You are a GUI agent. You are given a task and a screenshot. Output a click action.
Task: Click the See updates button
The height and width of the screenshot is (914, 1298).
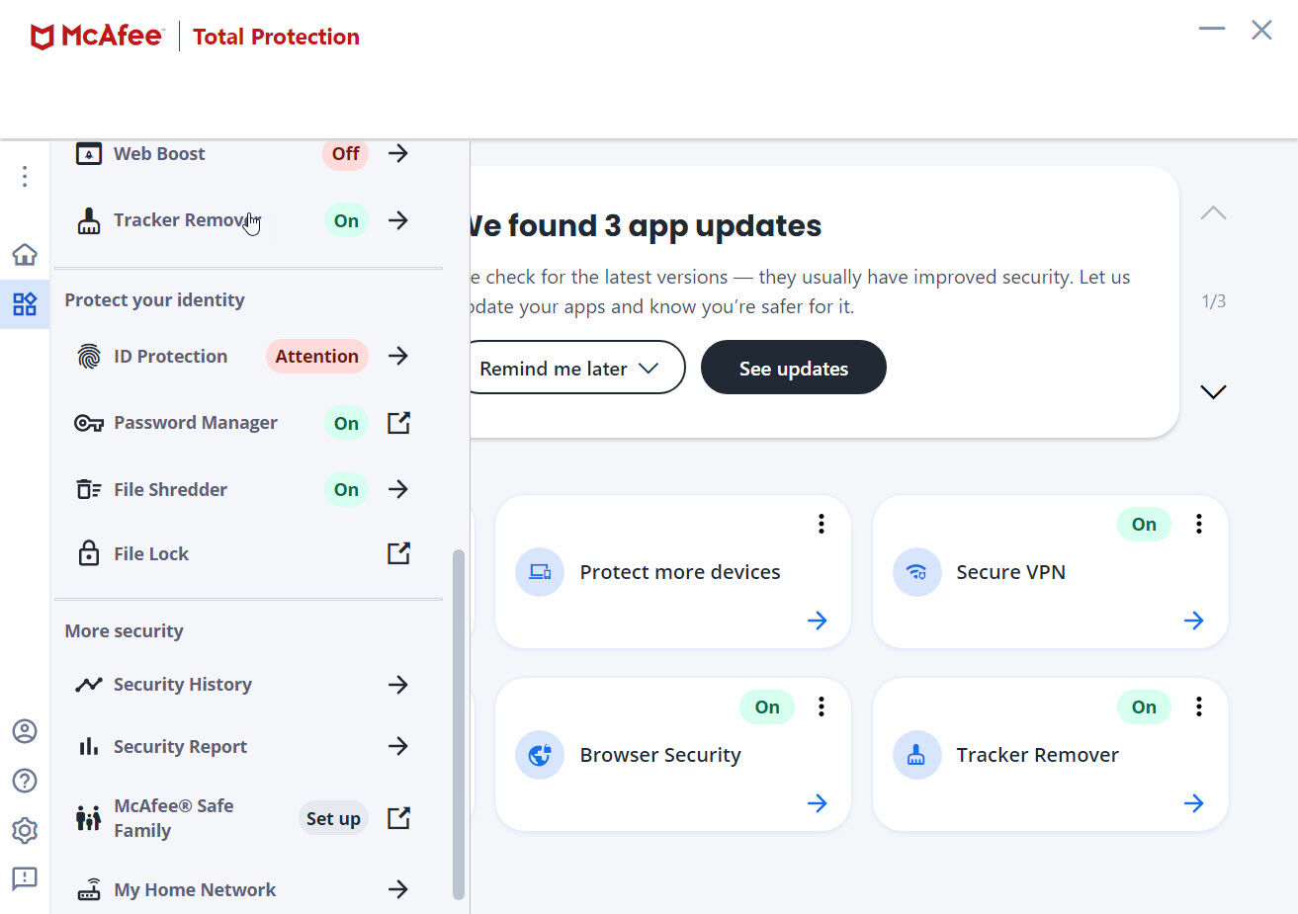point(794,368)
